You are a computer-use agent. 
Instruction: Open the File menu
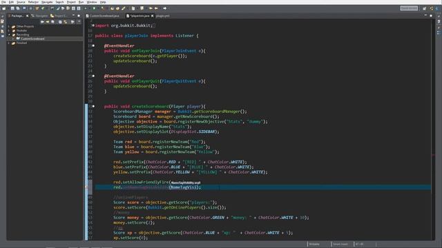point(3,2)
